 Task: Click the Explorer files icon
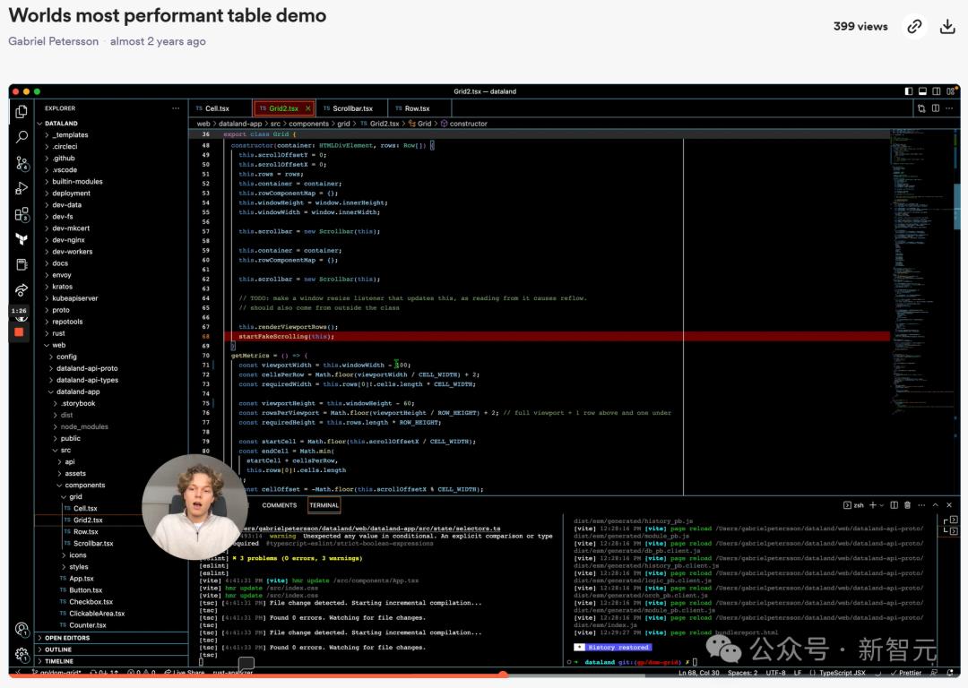[x=22, y=111]
